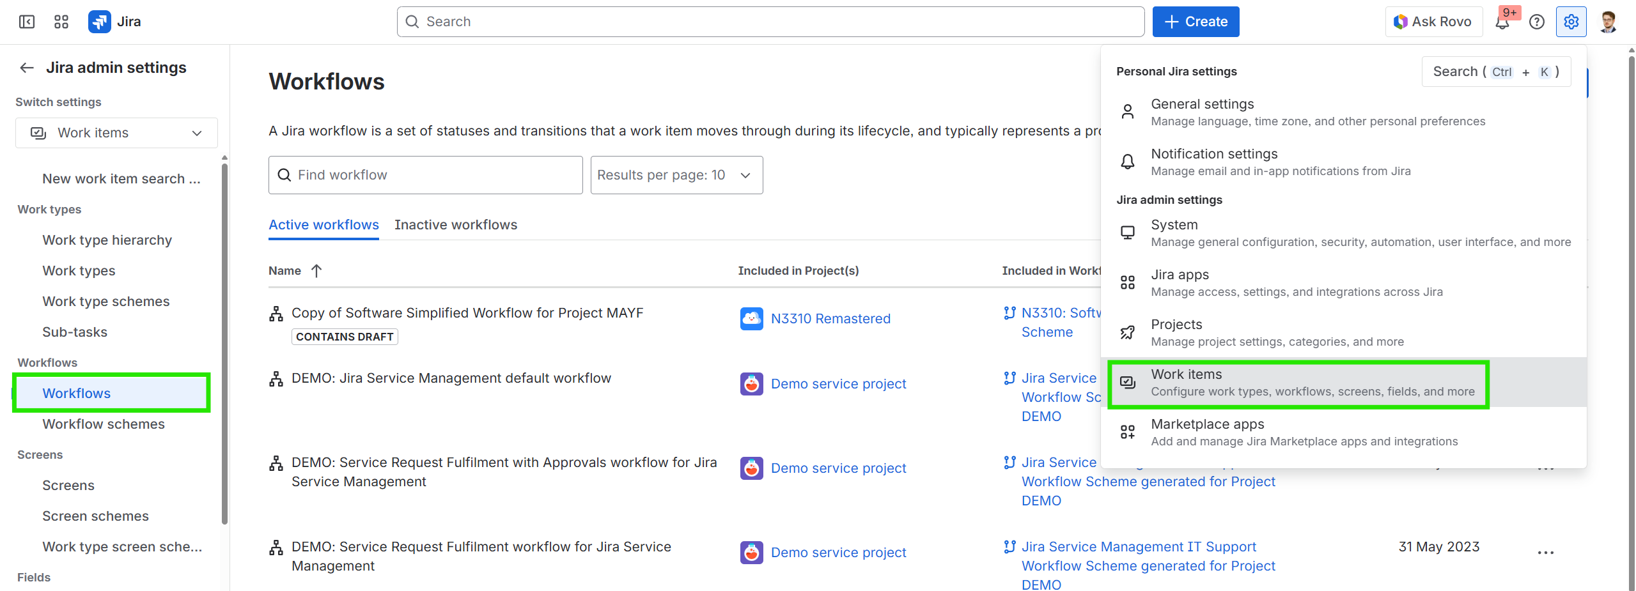The width and height of the screenshot is (1636, 591).
Task: Open the user profile avatar
Action: 1609,22
